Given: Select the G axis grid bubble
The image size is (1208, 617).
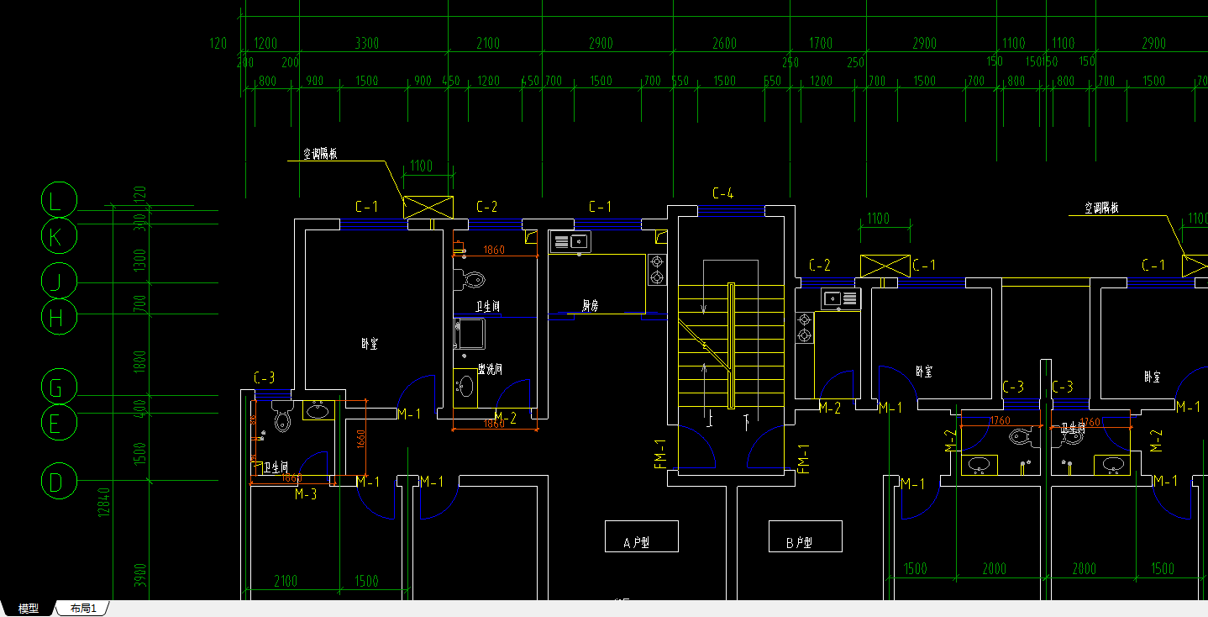Looking at the screenshot, I should tap(59, 388).
